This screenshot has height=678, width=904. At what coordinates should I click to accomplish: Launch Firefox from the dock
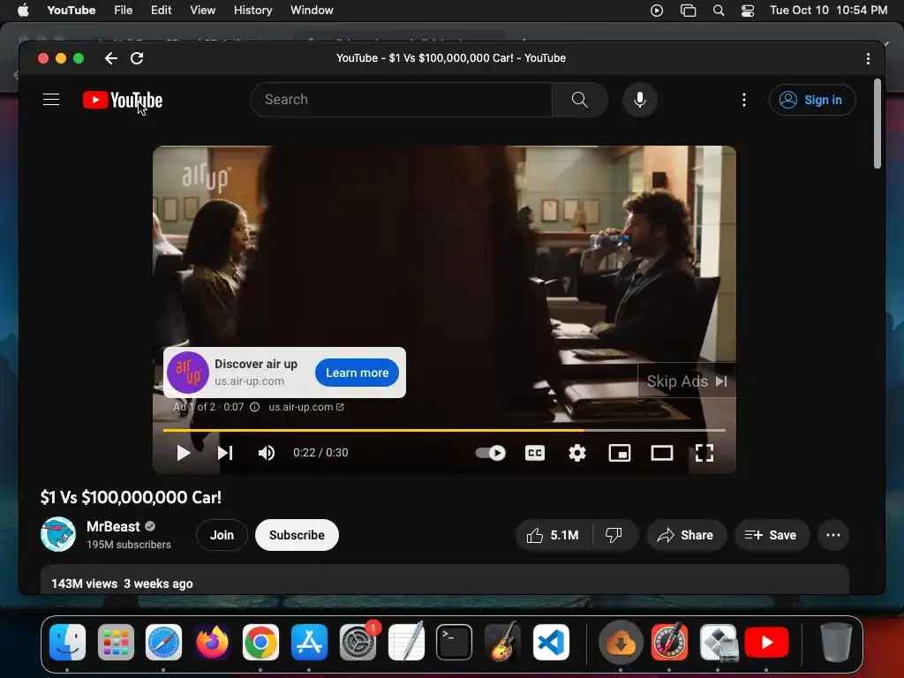point(212,643)
